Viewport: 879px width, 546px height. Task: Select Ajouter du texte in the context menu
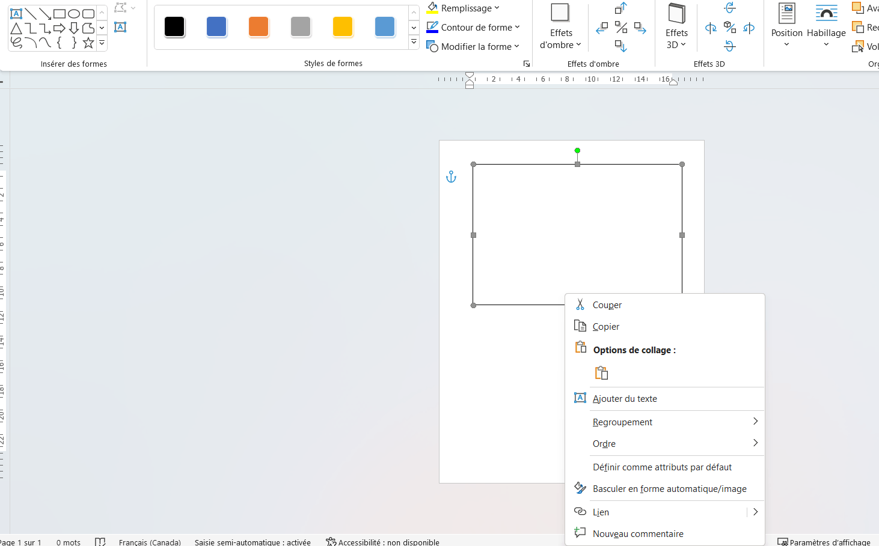click(665, 399)
